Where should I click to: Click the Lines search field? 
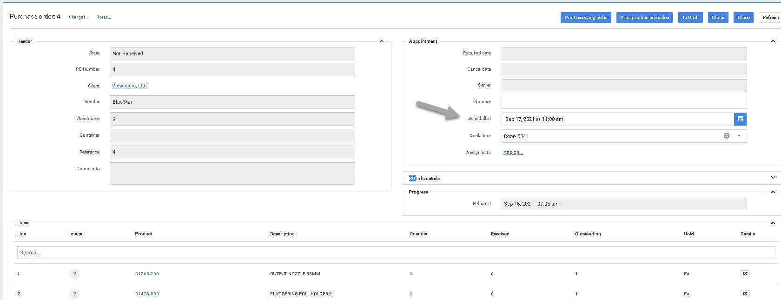click(396, 253)
